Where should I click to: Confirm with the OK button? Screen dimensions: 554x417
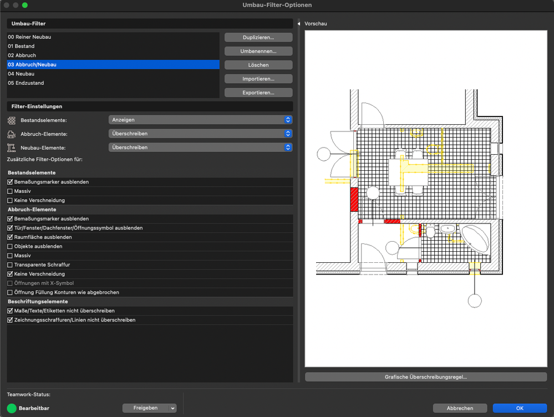[520, 408]
